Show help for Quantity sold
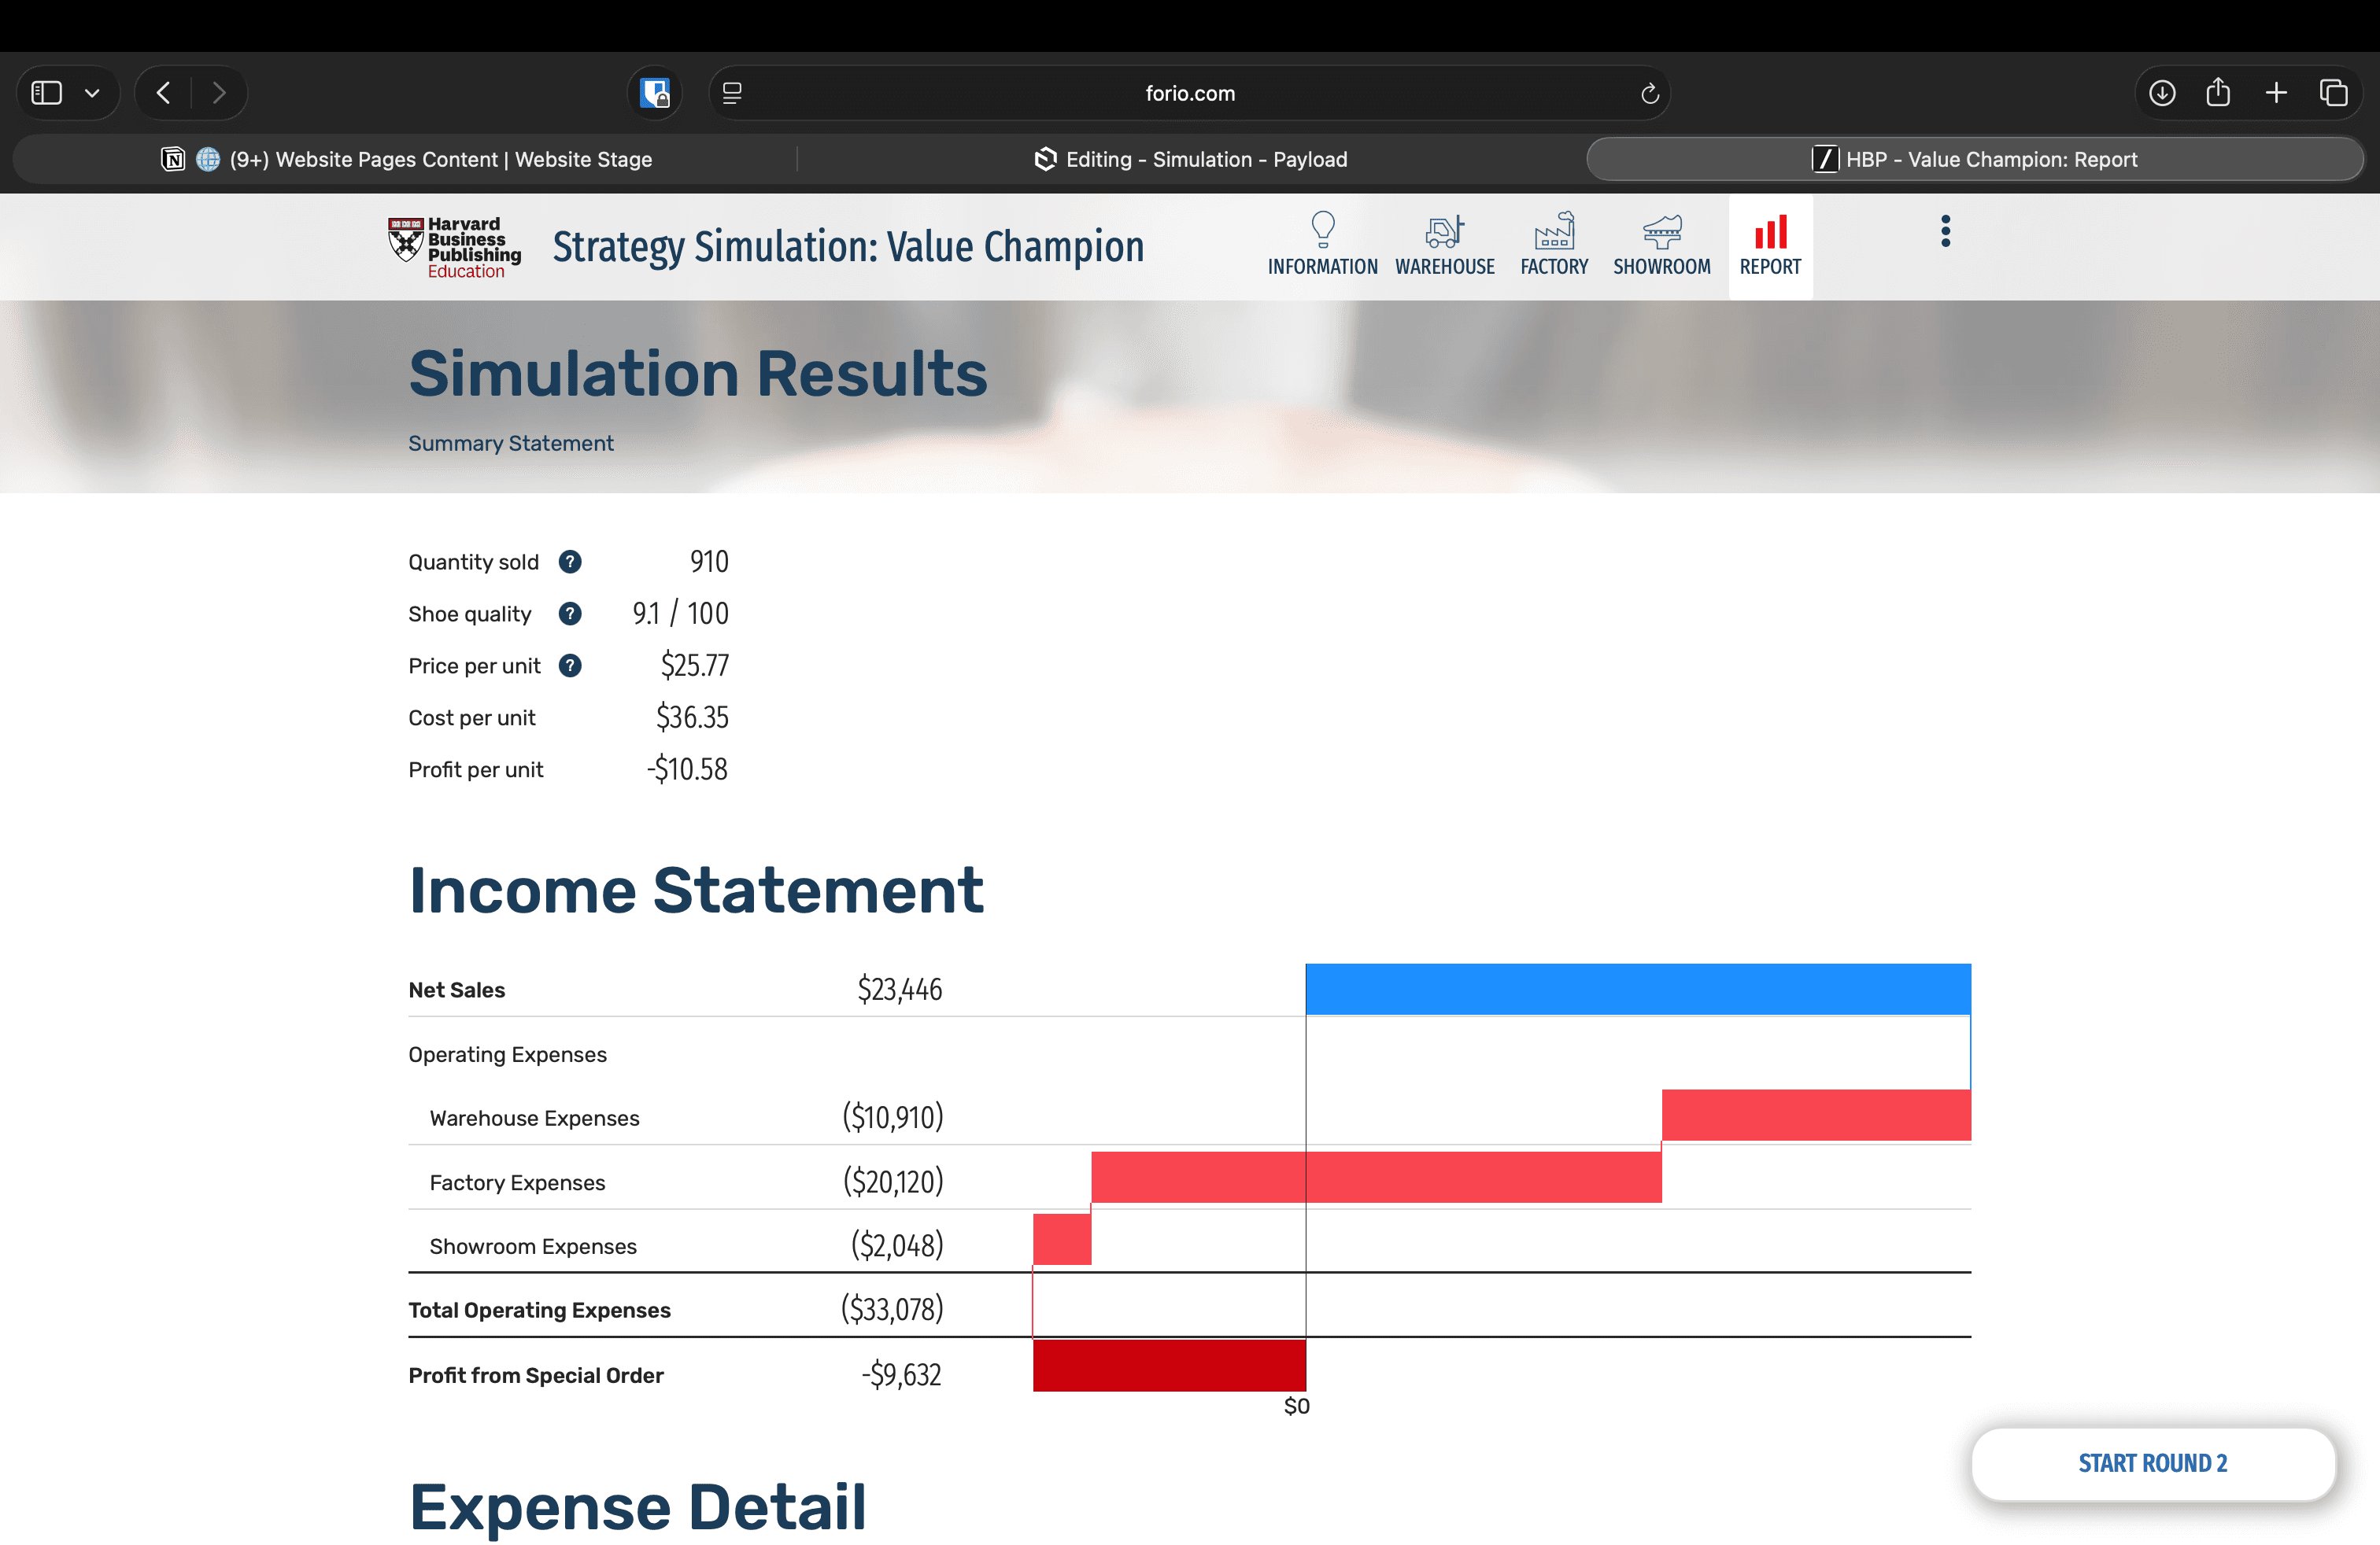 click(570, 562)
